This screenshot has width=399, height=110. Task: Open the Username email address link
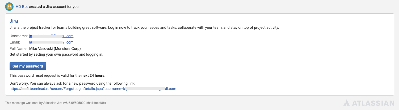51,36
